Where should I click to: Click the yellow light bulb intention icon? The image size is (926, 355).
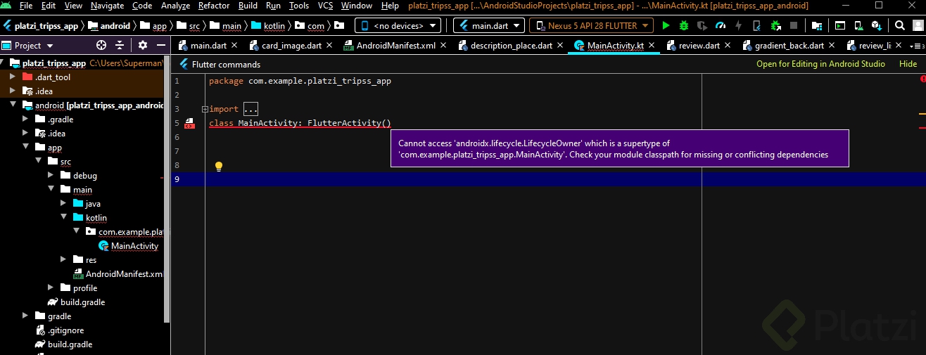pos(218,167)
